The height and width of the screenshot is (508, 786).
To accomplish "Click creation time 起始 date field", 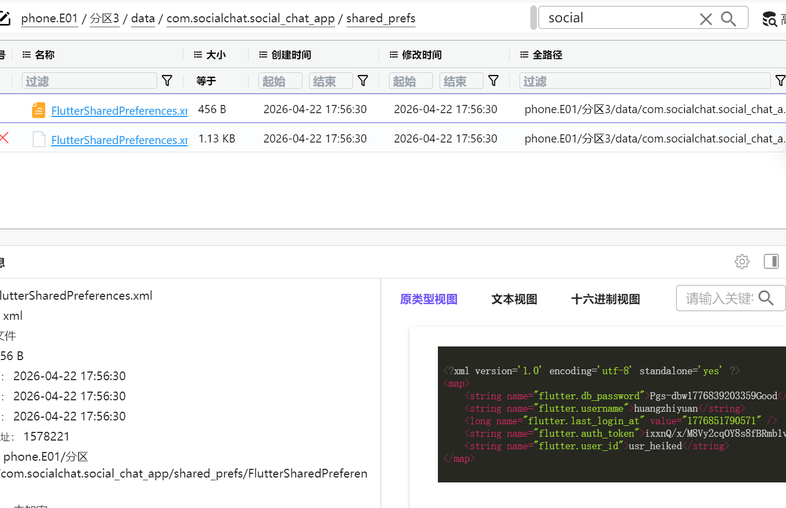I will 280,81.
